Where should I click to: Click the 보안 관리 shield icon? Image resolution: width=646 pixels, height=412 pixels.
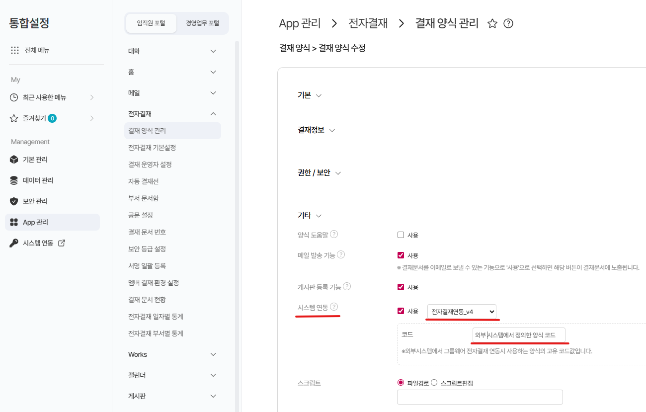coord(14,201)
